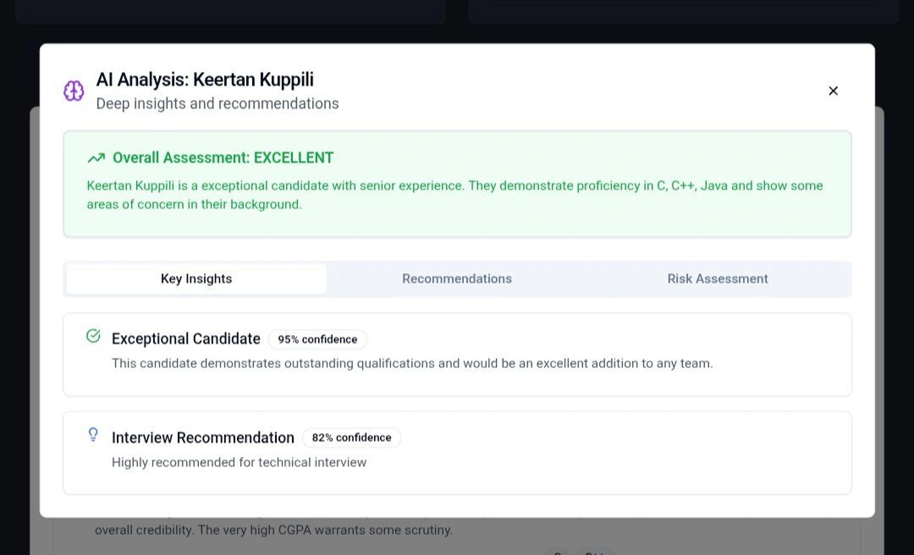Switch to the Key Insights tab
Screen dimensions: 914x555
coord(196,279)
